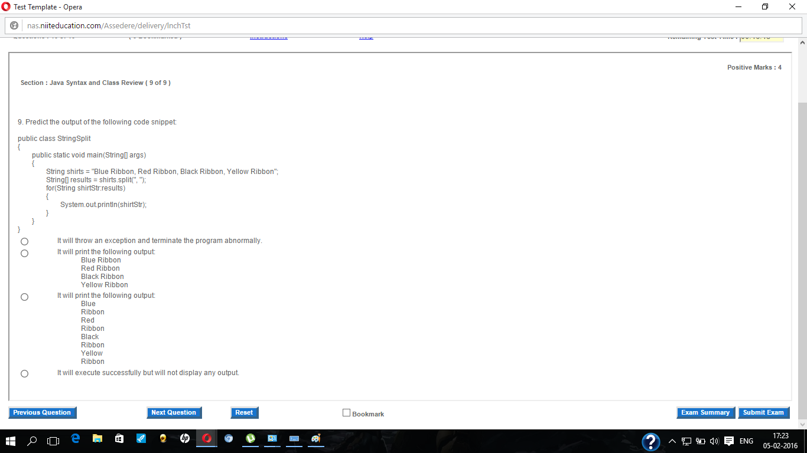Open Microsoft Edge from the taskbar
Screen dimensions: 807x453
[x=74, y=440]
